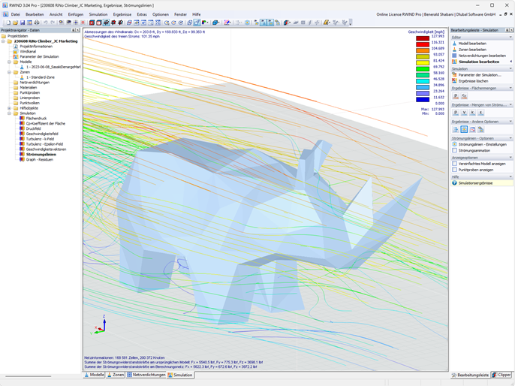The image size is (515, 386).
Task: Collapse the Ergebnisse - Flächenmengen section
Action: [510, 88]
